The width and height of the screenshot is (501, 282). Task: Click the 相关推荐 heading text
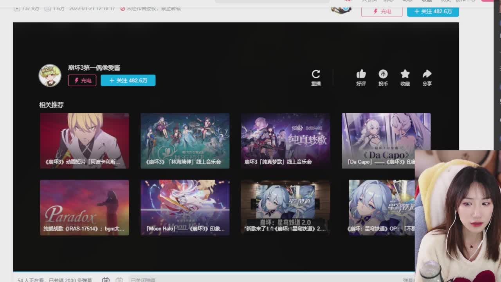click(51, 105)
